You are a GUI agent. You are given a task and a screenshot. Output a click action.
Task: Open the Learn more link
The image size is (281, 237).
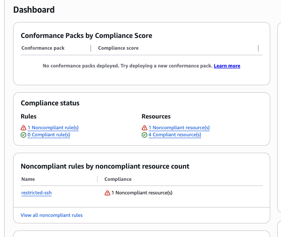[227, 66]
